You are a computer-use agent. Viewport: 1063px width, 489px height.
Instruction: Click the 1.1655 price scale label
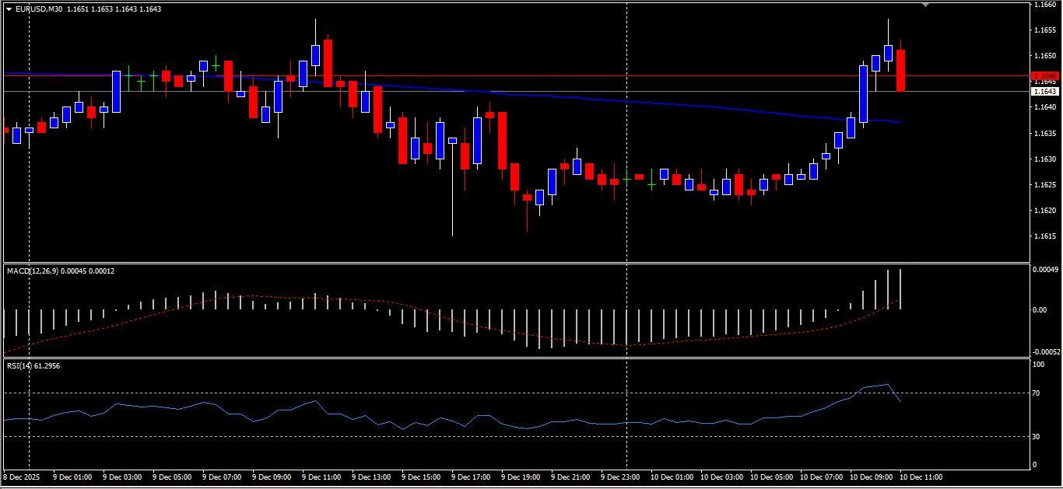pyautogui.click(x=1044, y=30)
